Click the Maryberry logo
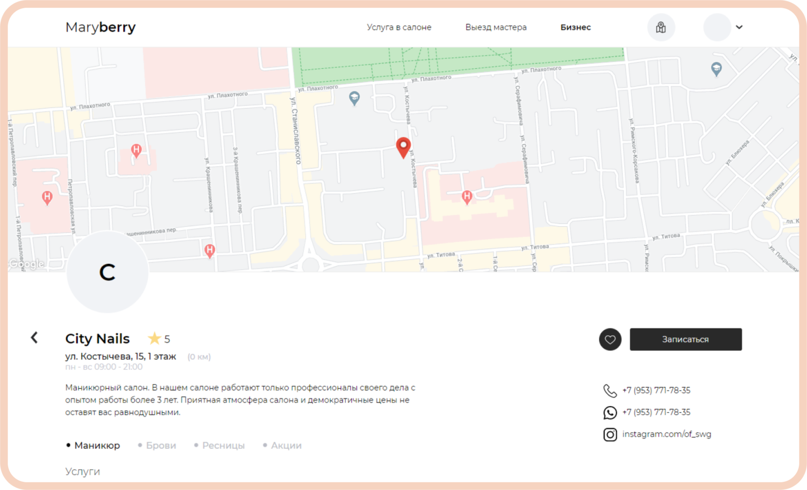Viewport: 807px width, 490px height. [100, 27]
